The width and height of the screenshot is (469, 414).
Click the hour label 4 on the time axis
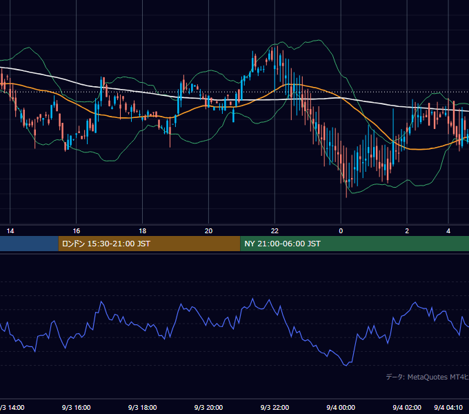(x=448, y=231)
